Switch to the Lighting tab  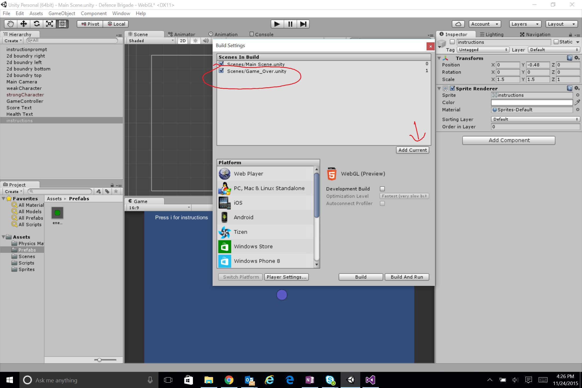pos(491,34)
